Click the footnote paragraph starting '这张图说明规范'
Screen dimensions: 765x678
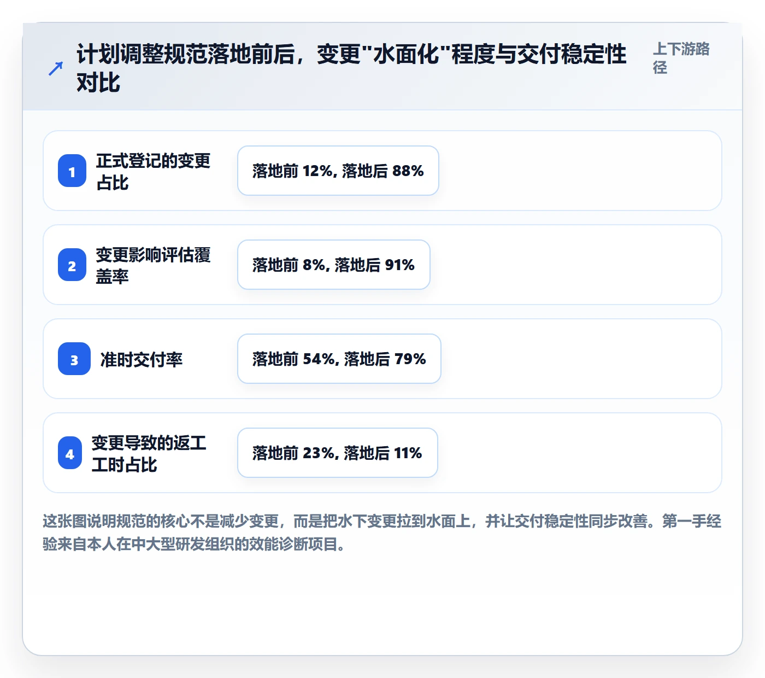[x=382, y=533]
